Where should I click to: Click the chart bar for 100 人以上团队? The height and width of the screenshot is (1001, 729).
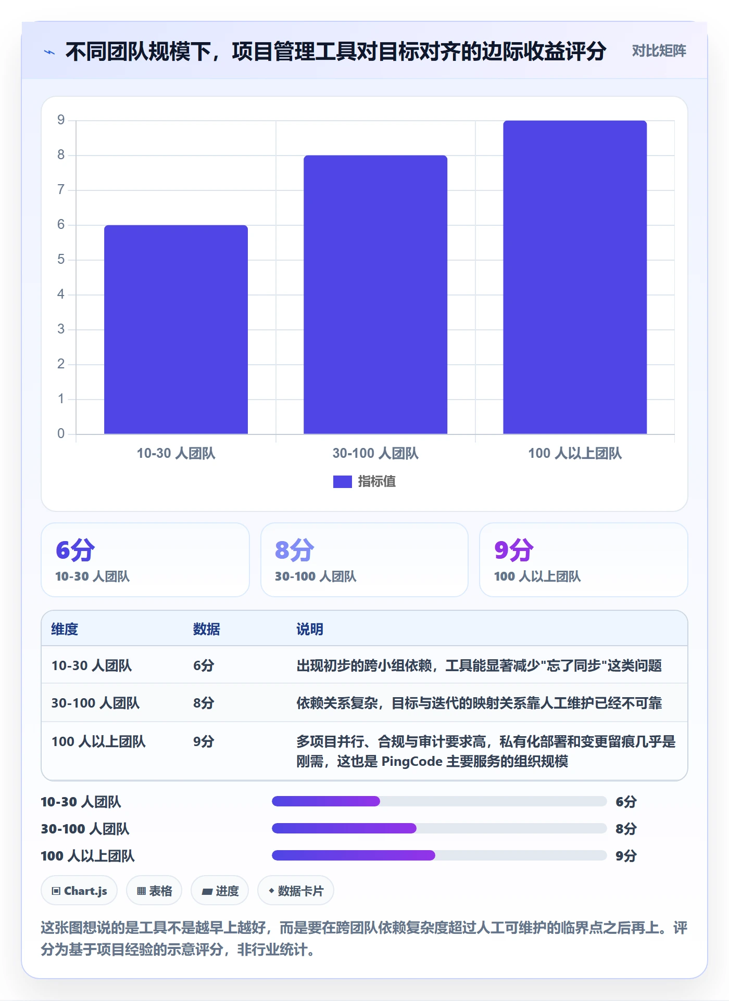click(575, 277)
